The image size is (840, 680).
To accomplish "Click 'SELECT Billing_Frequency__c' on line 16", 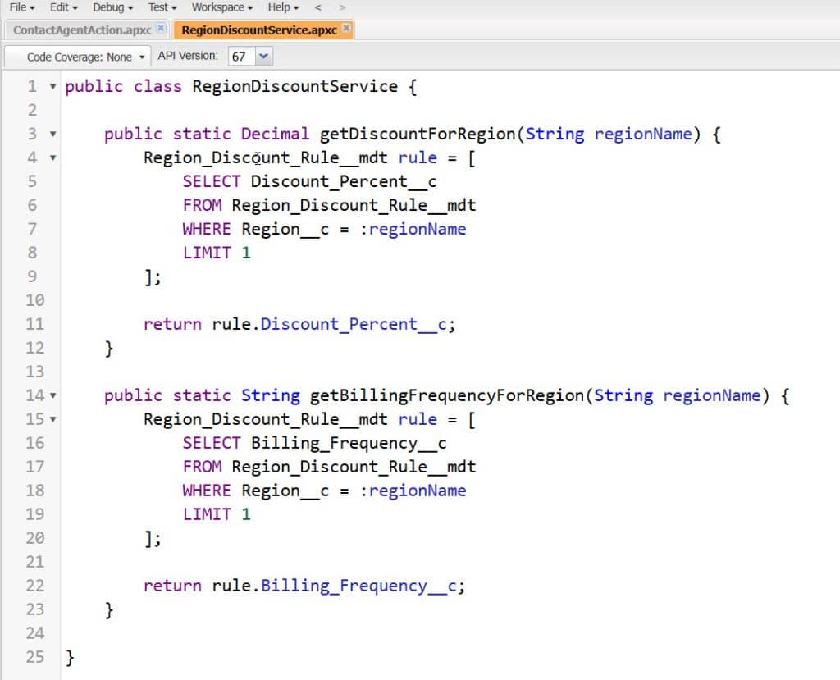I will 314,443.
